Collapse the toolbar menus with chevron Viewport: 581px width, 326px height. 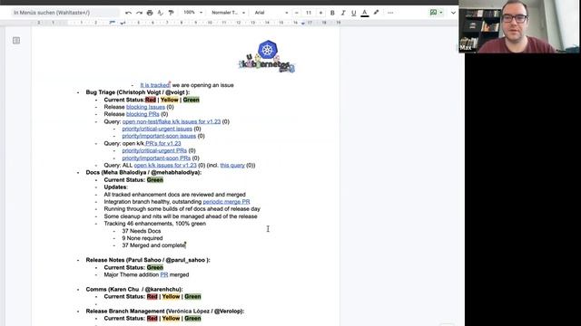click(x=453, y=13)
